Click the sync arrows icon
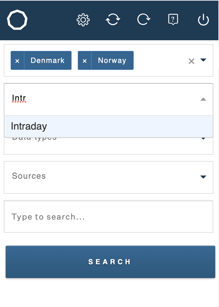Screen dimensions: 219x307 (113, 20)
